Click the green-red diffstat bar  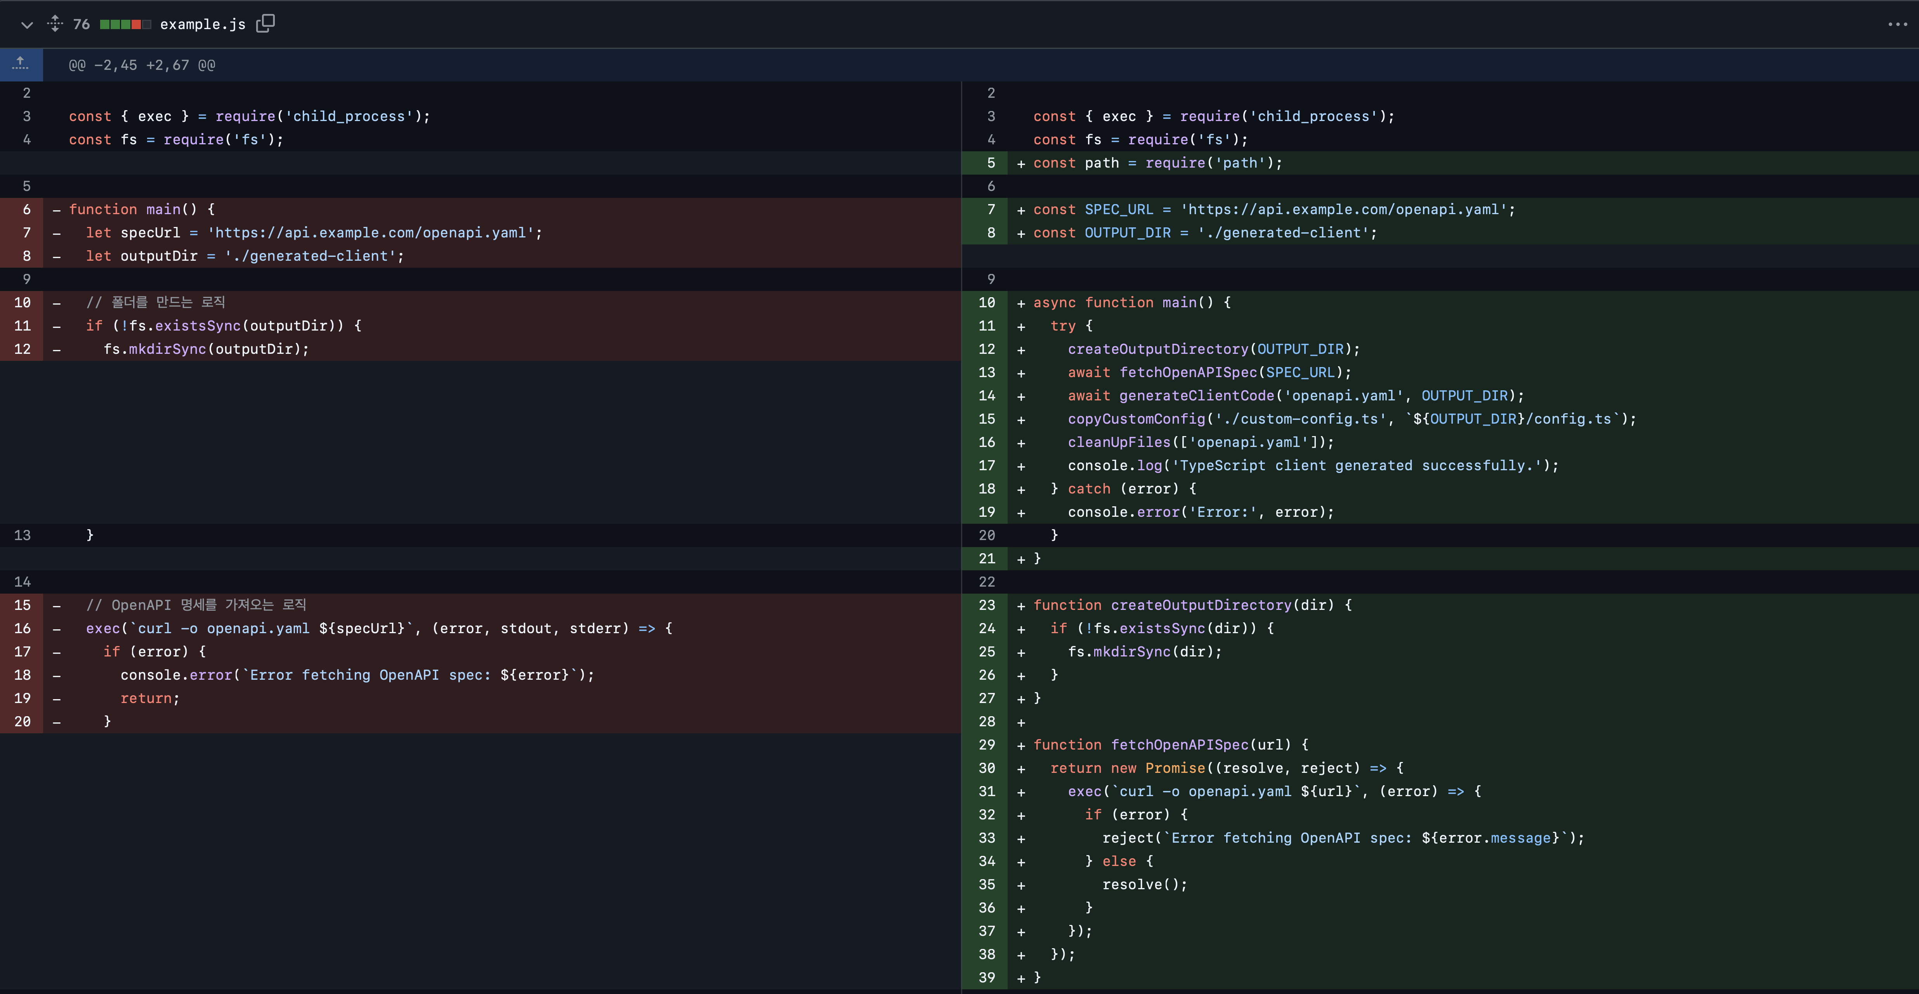click(x=125, y=24)
